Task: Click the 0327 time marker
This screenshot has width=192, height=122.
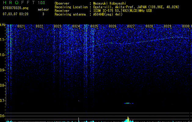Action: click(x=131, y=26)
